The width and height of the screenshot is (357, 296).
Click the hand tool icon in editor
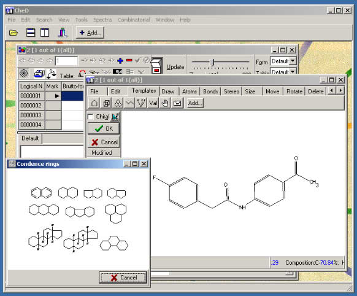click(x=165, y=103)
